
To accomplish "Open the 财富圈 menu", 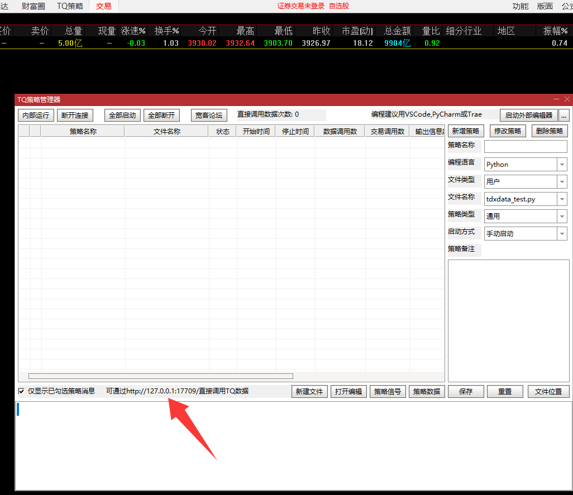I will (x=34, y=6).
